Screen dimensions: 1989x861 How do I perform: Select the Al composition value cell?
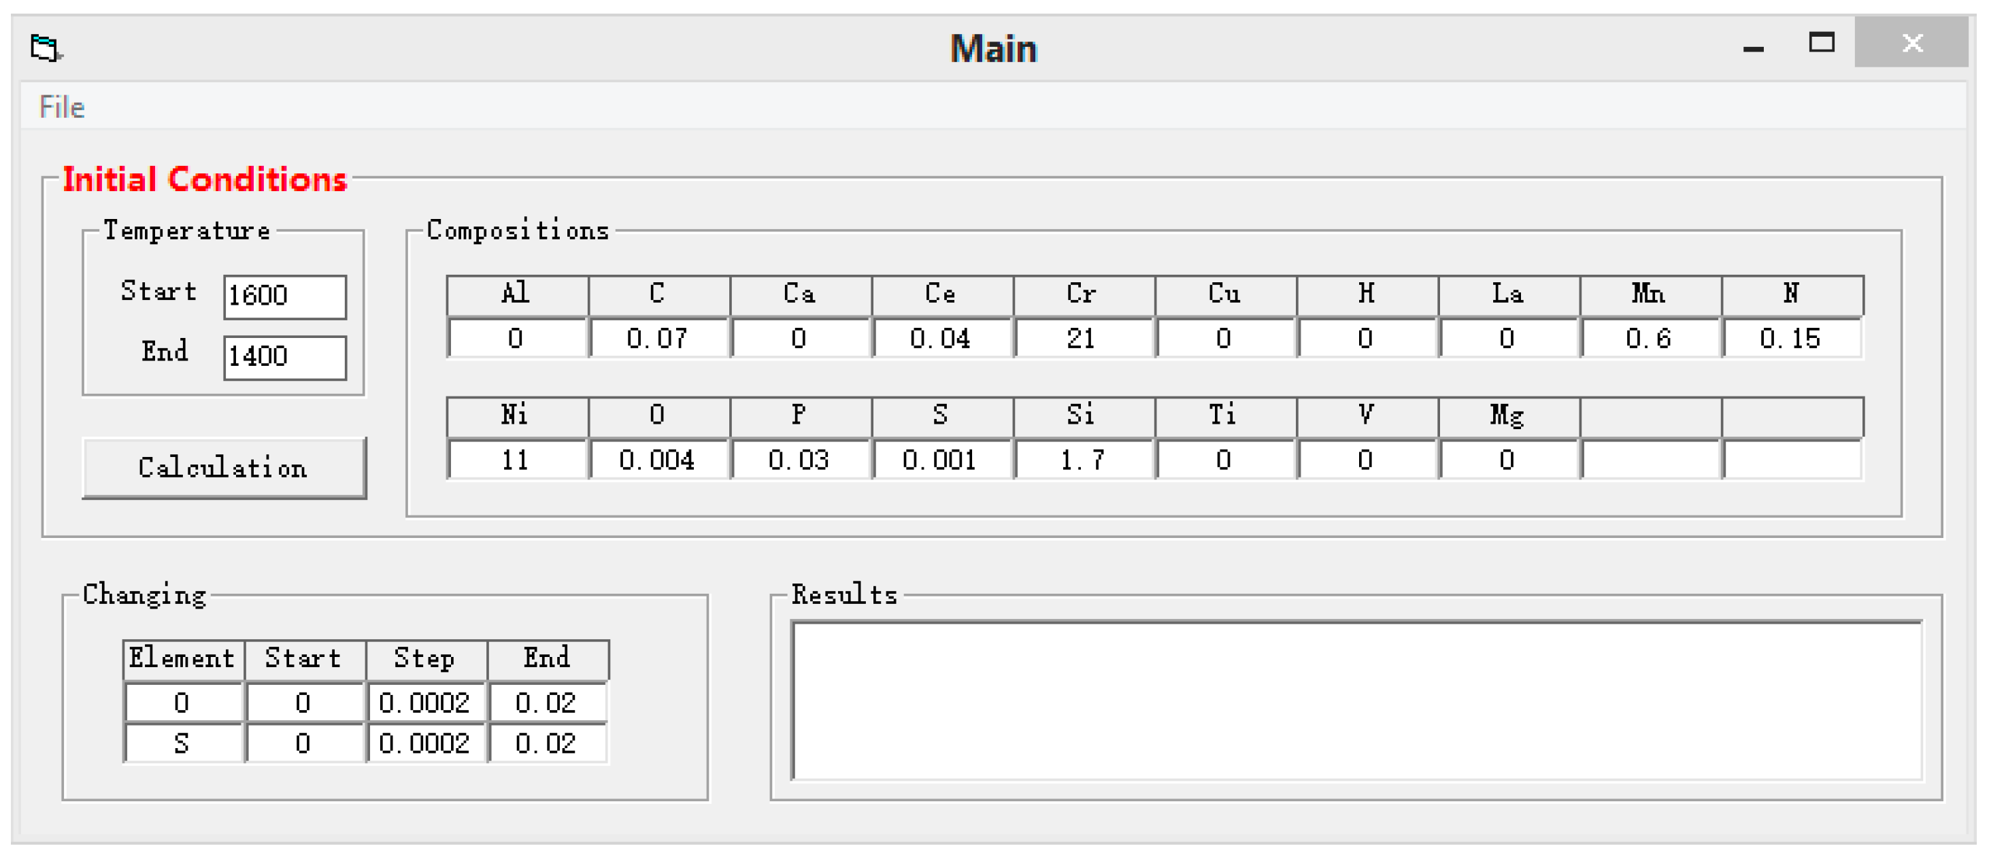(x=516, y=338)
